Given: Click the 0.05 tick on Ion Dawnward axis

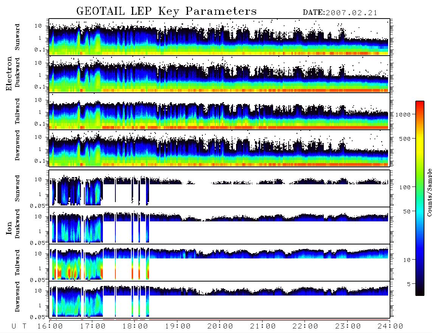Looking at the screenshot, I should (37, 317).
